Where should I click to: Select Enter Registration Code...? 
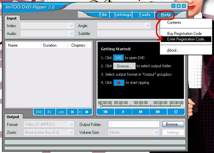coord(186,39)
